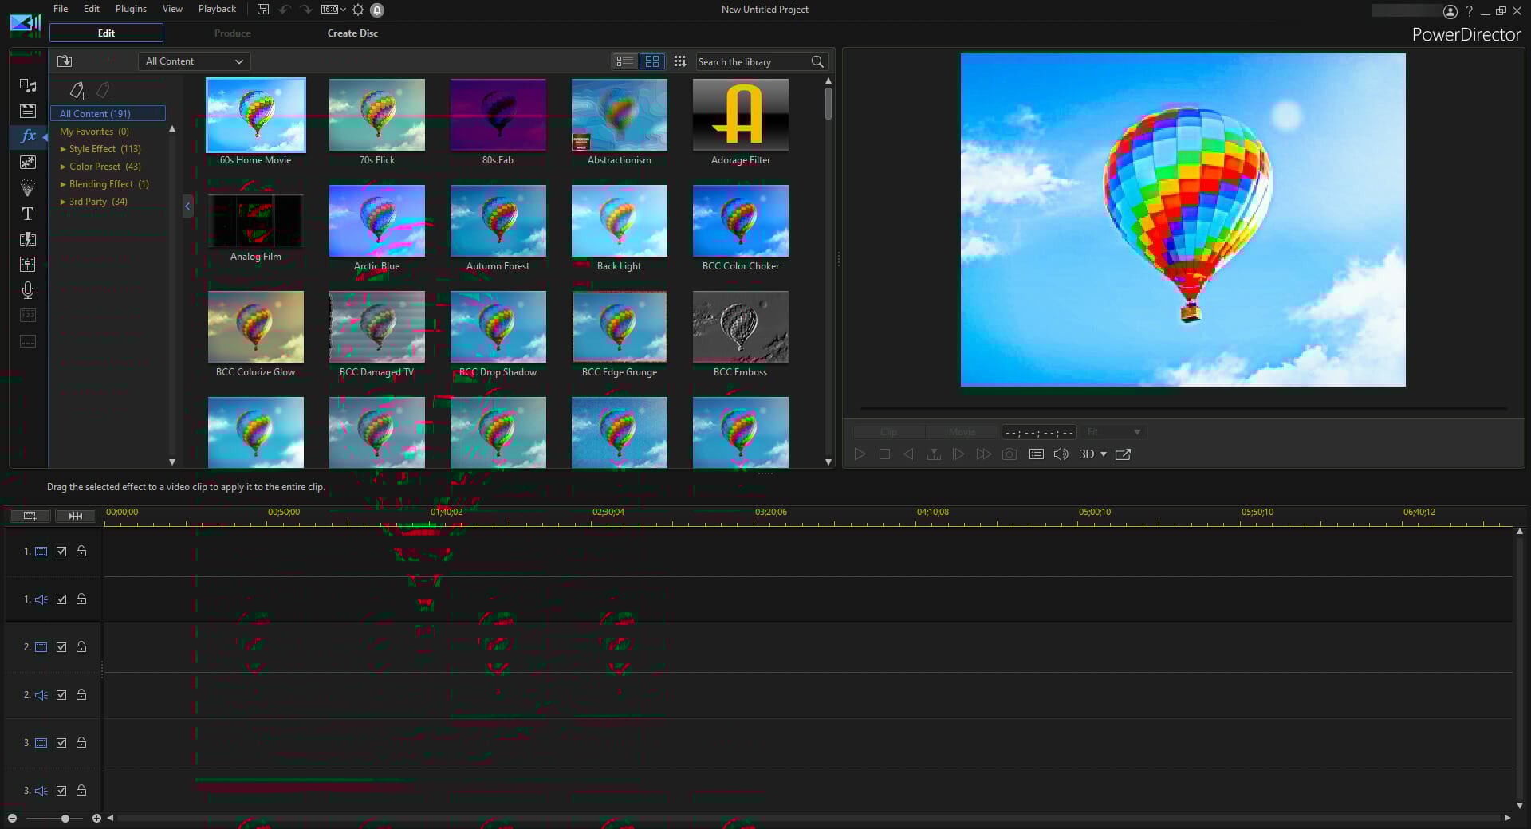This screenshot has height=829, width=1531.
Task: Click the save project icon
Action: [263, 10]
